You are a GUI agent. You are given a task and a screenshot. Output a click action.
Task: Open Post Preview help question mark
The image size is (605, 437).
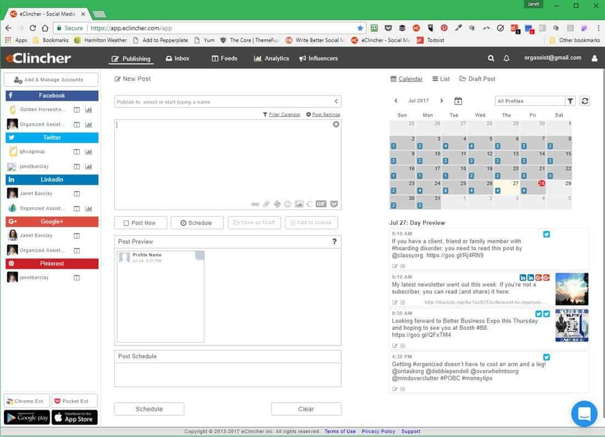[334, 241]
